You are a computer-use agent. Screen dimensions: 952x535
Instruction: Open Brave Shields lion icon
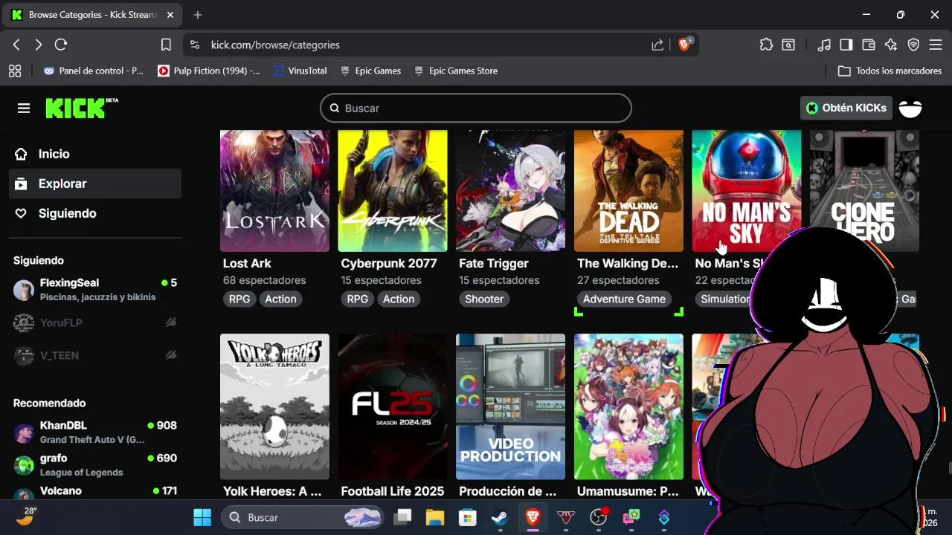point(684,45)
